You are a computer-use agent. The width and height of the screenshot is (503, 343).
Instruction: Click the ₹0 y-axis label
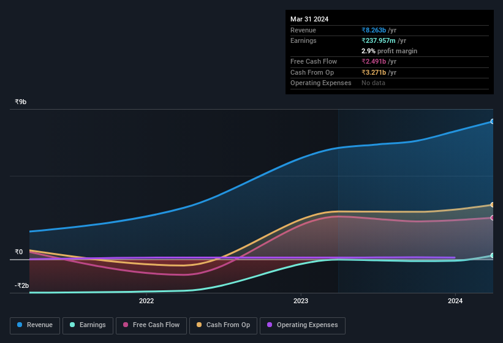18,252
